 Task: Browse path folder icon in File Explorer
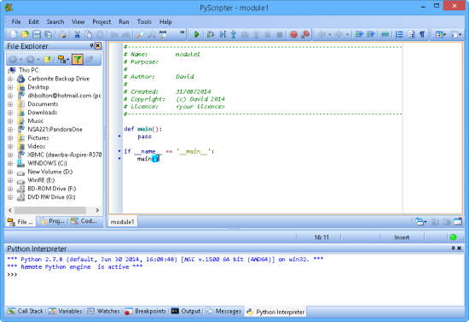(48, 59)
